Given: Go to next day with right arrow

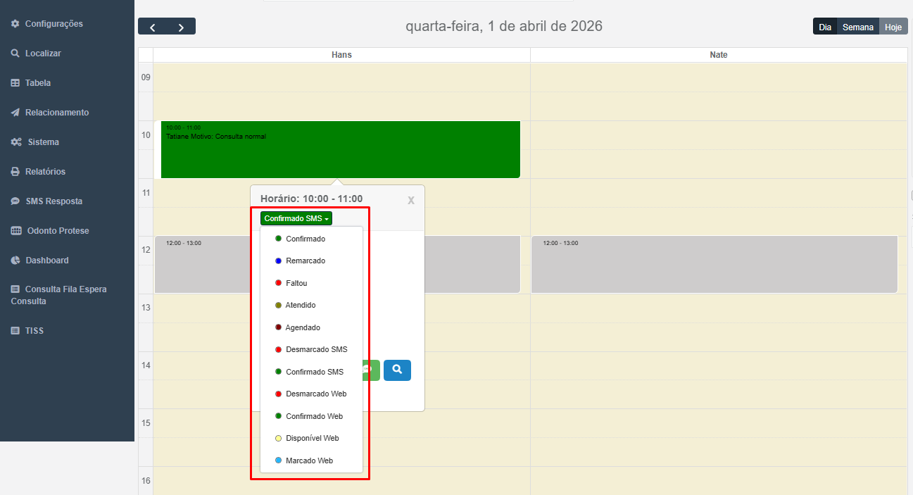Looking at the screenshot, I should pyautogui.click(x=181, y=27).
